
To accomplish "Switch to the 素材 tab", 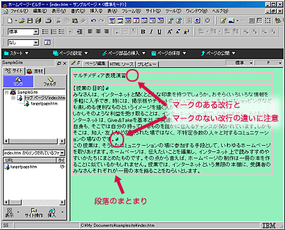I will (x=35, y=71).
